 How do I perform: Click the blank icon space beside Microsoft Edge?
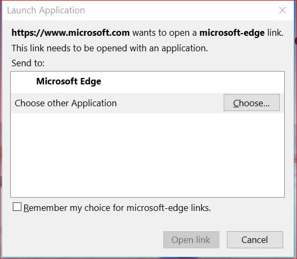point(24,82)
